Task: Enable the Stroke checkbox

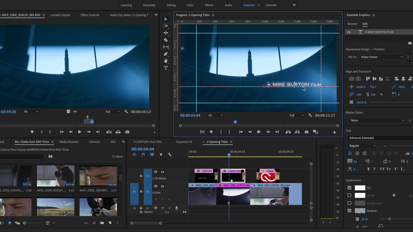Action: (x=349, y=195)
